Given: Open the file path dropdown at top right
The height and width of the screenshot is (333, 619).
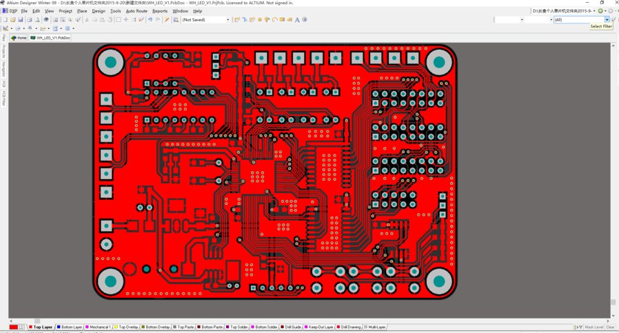Looking at the screenshot, I should pyautogui.click(x=595, y=11).
